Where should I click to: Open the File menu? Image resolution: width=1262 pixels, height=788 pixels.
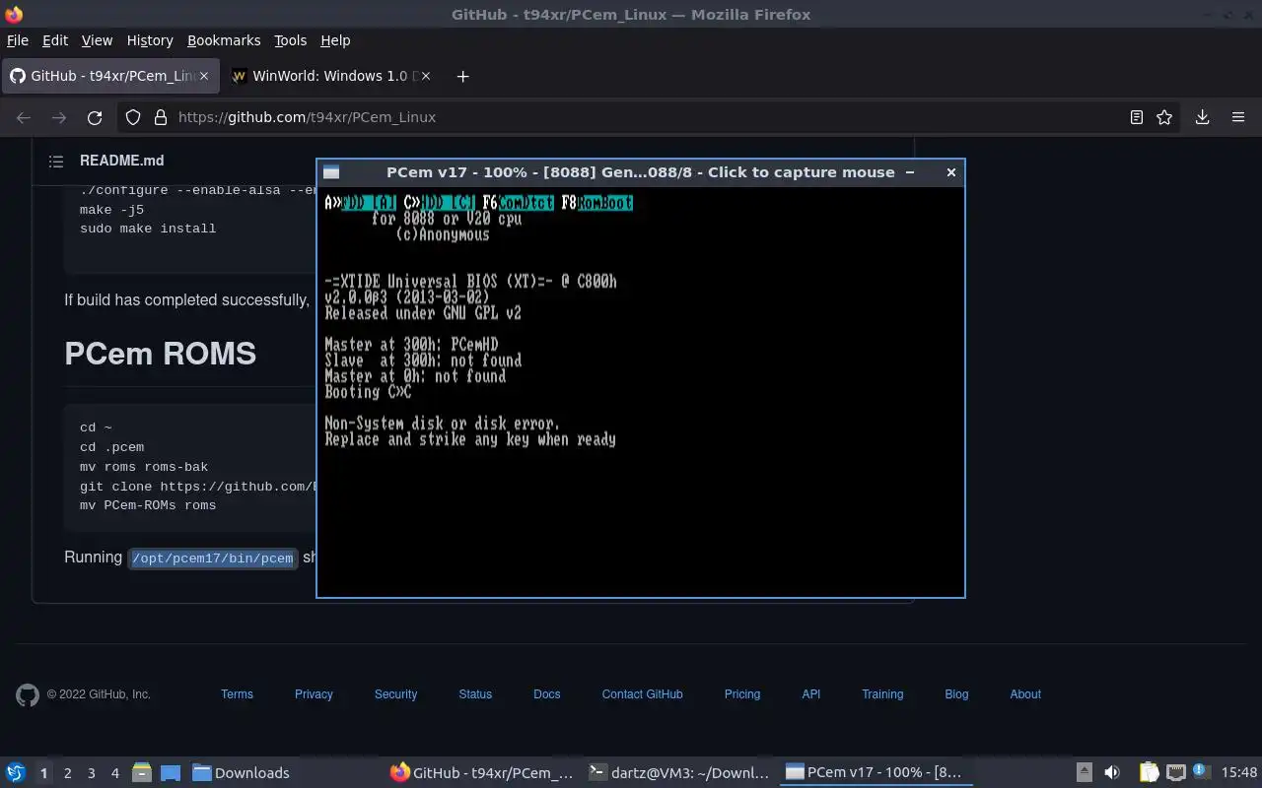click(x=18, y=40)
